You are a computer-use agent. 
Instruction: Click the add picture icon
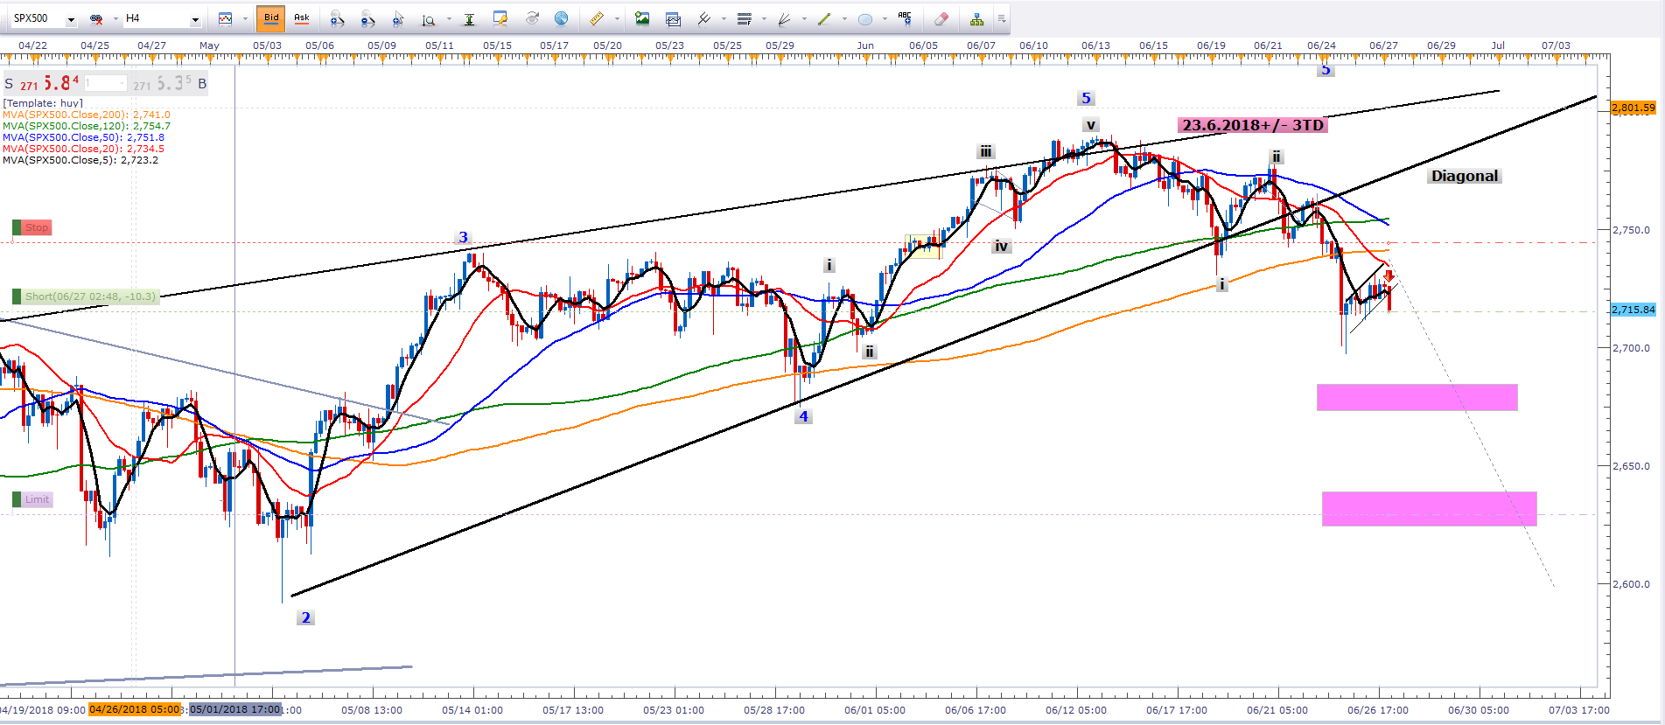coord(642,18)
